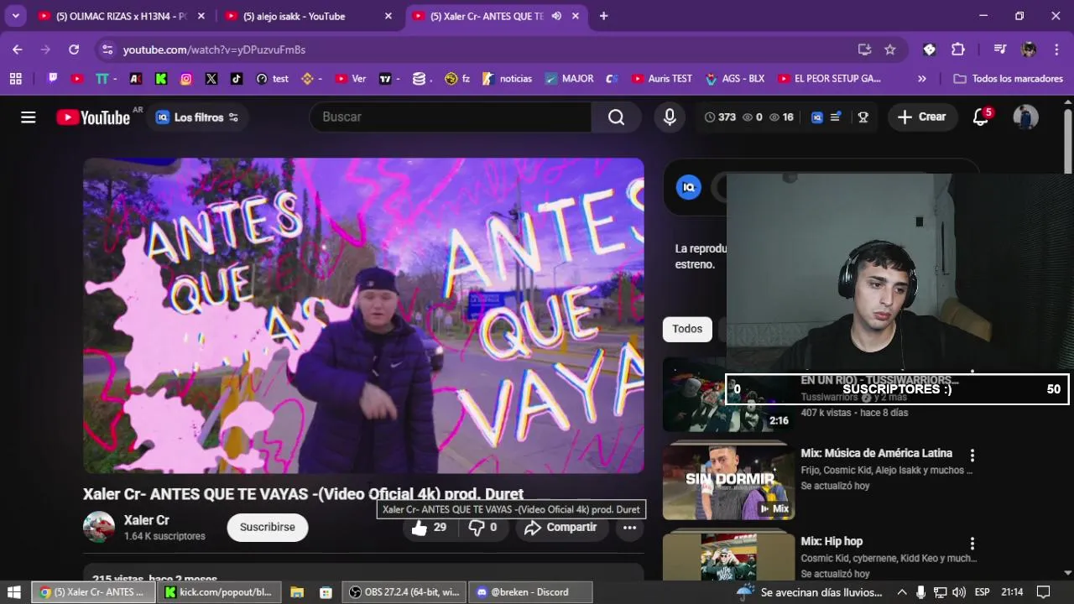
Task: Click the playlist lines icon in header
Action: [x=836, y=117]
